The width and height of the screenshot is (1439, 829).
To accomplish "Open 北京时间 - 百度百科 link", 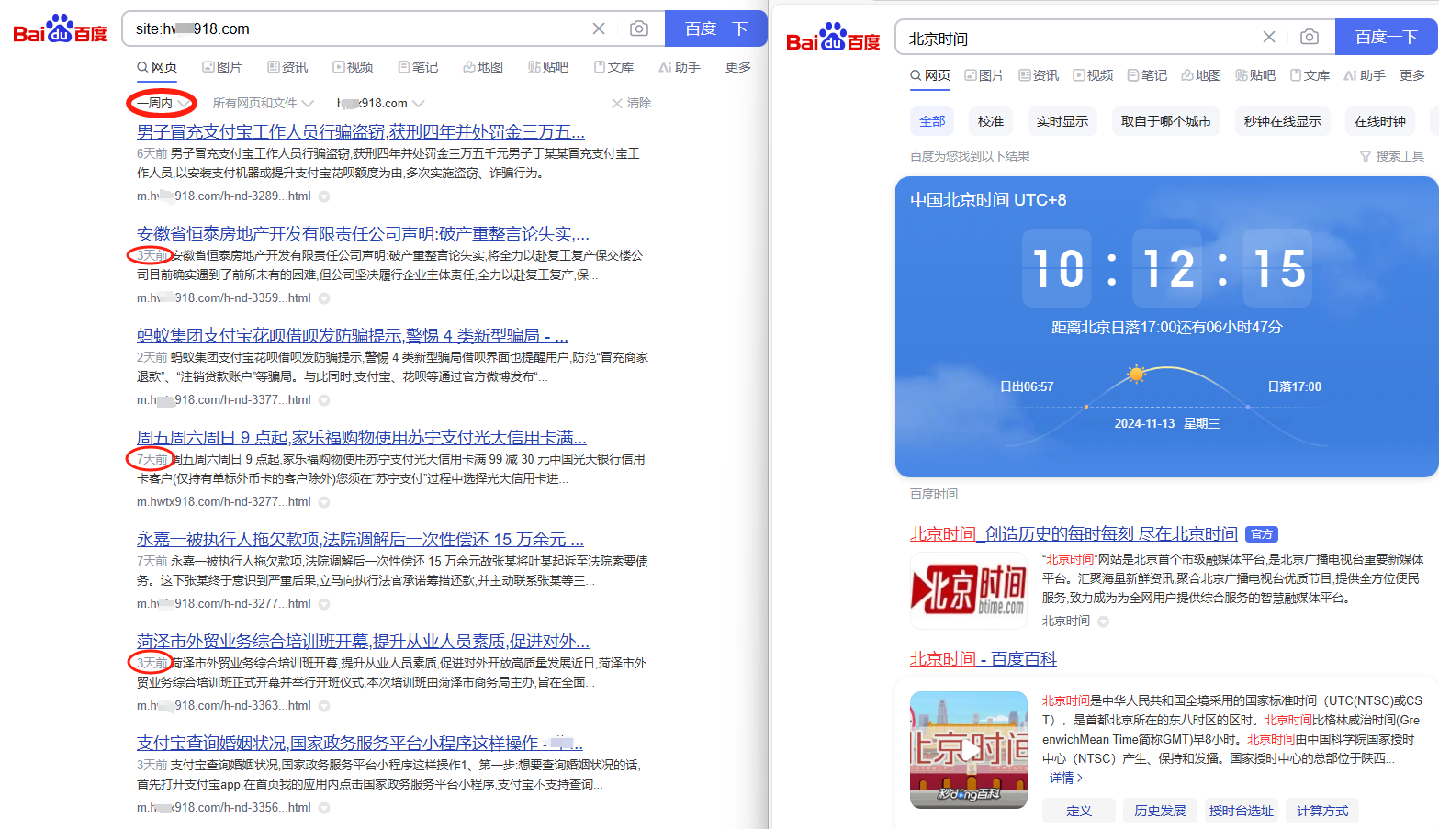I will [x=984, y=659].
